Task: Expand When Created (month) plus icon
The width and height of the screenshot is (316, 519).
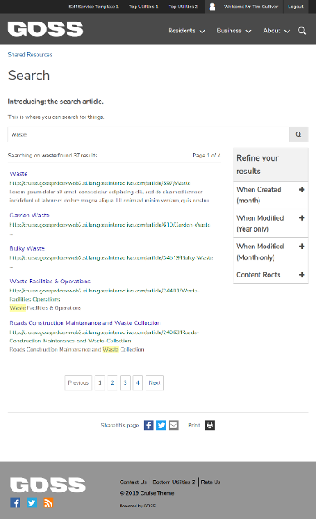Action: (x=302, y=190)
